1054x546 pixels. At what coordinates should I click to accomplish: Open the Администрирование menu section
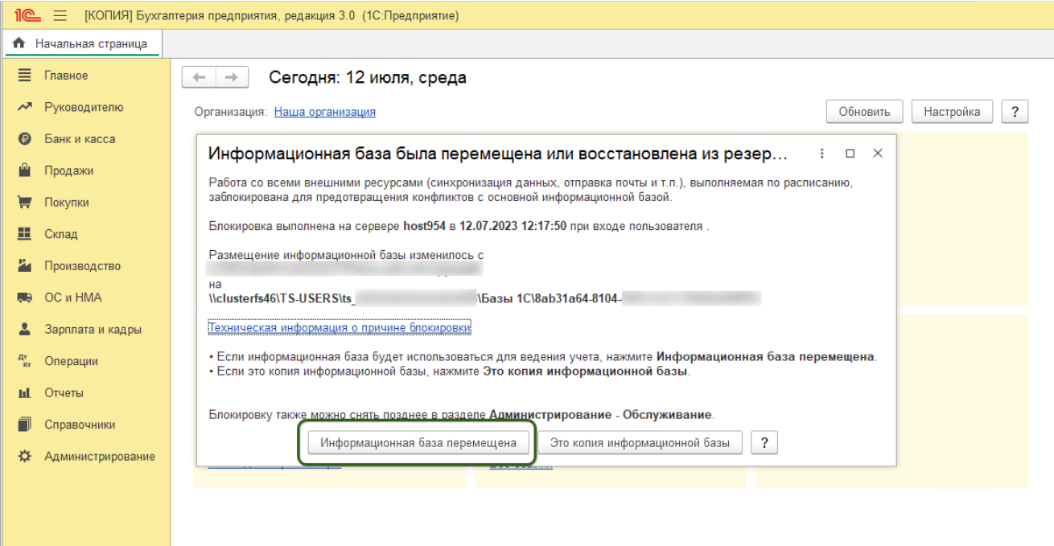tap(100, 456)
